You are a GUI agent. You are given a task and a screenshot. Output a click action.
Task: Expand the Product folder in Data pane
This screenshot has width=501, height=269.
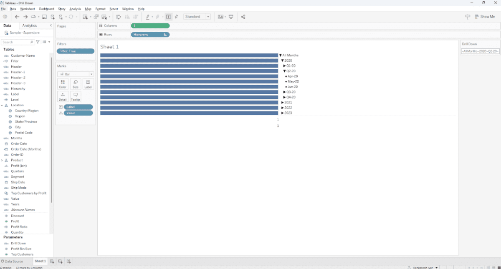(2, 160)
